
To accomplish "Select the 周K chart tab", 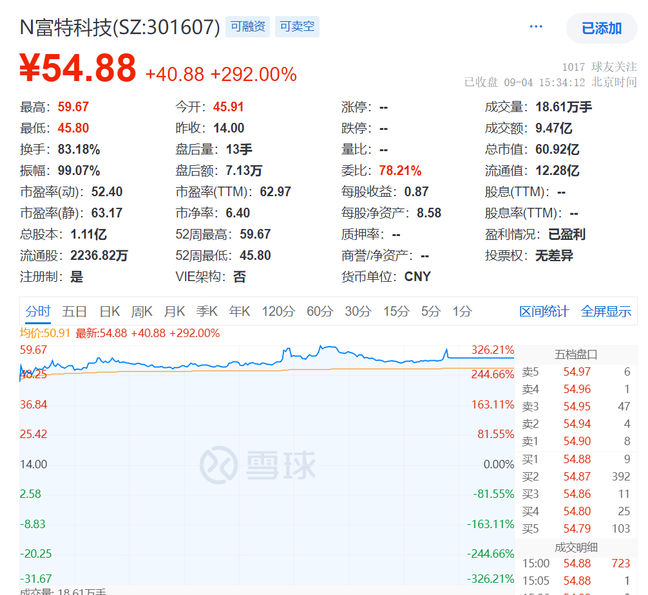I will point(142,312).
